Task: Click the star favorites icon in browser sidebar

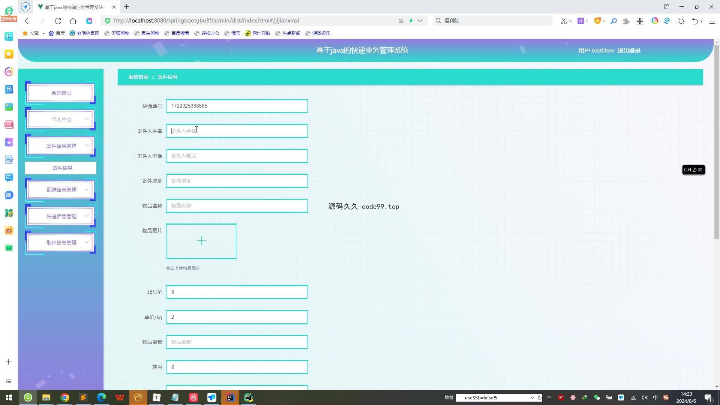Action: [x=9, y=54]
